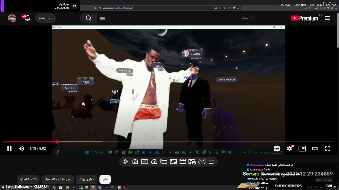Screen dimensions: 339x190
Task: Open Google Chrome from the taskbar
Action: [x=67, y=187]
